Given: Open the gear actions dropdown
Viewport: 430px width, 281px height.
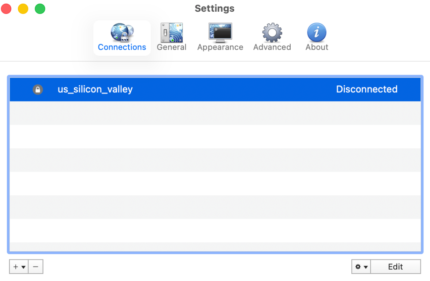Looking at the screenshot, I should coord(361,267).
